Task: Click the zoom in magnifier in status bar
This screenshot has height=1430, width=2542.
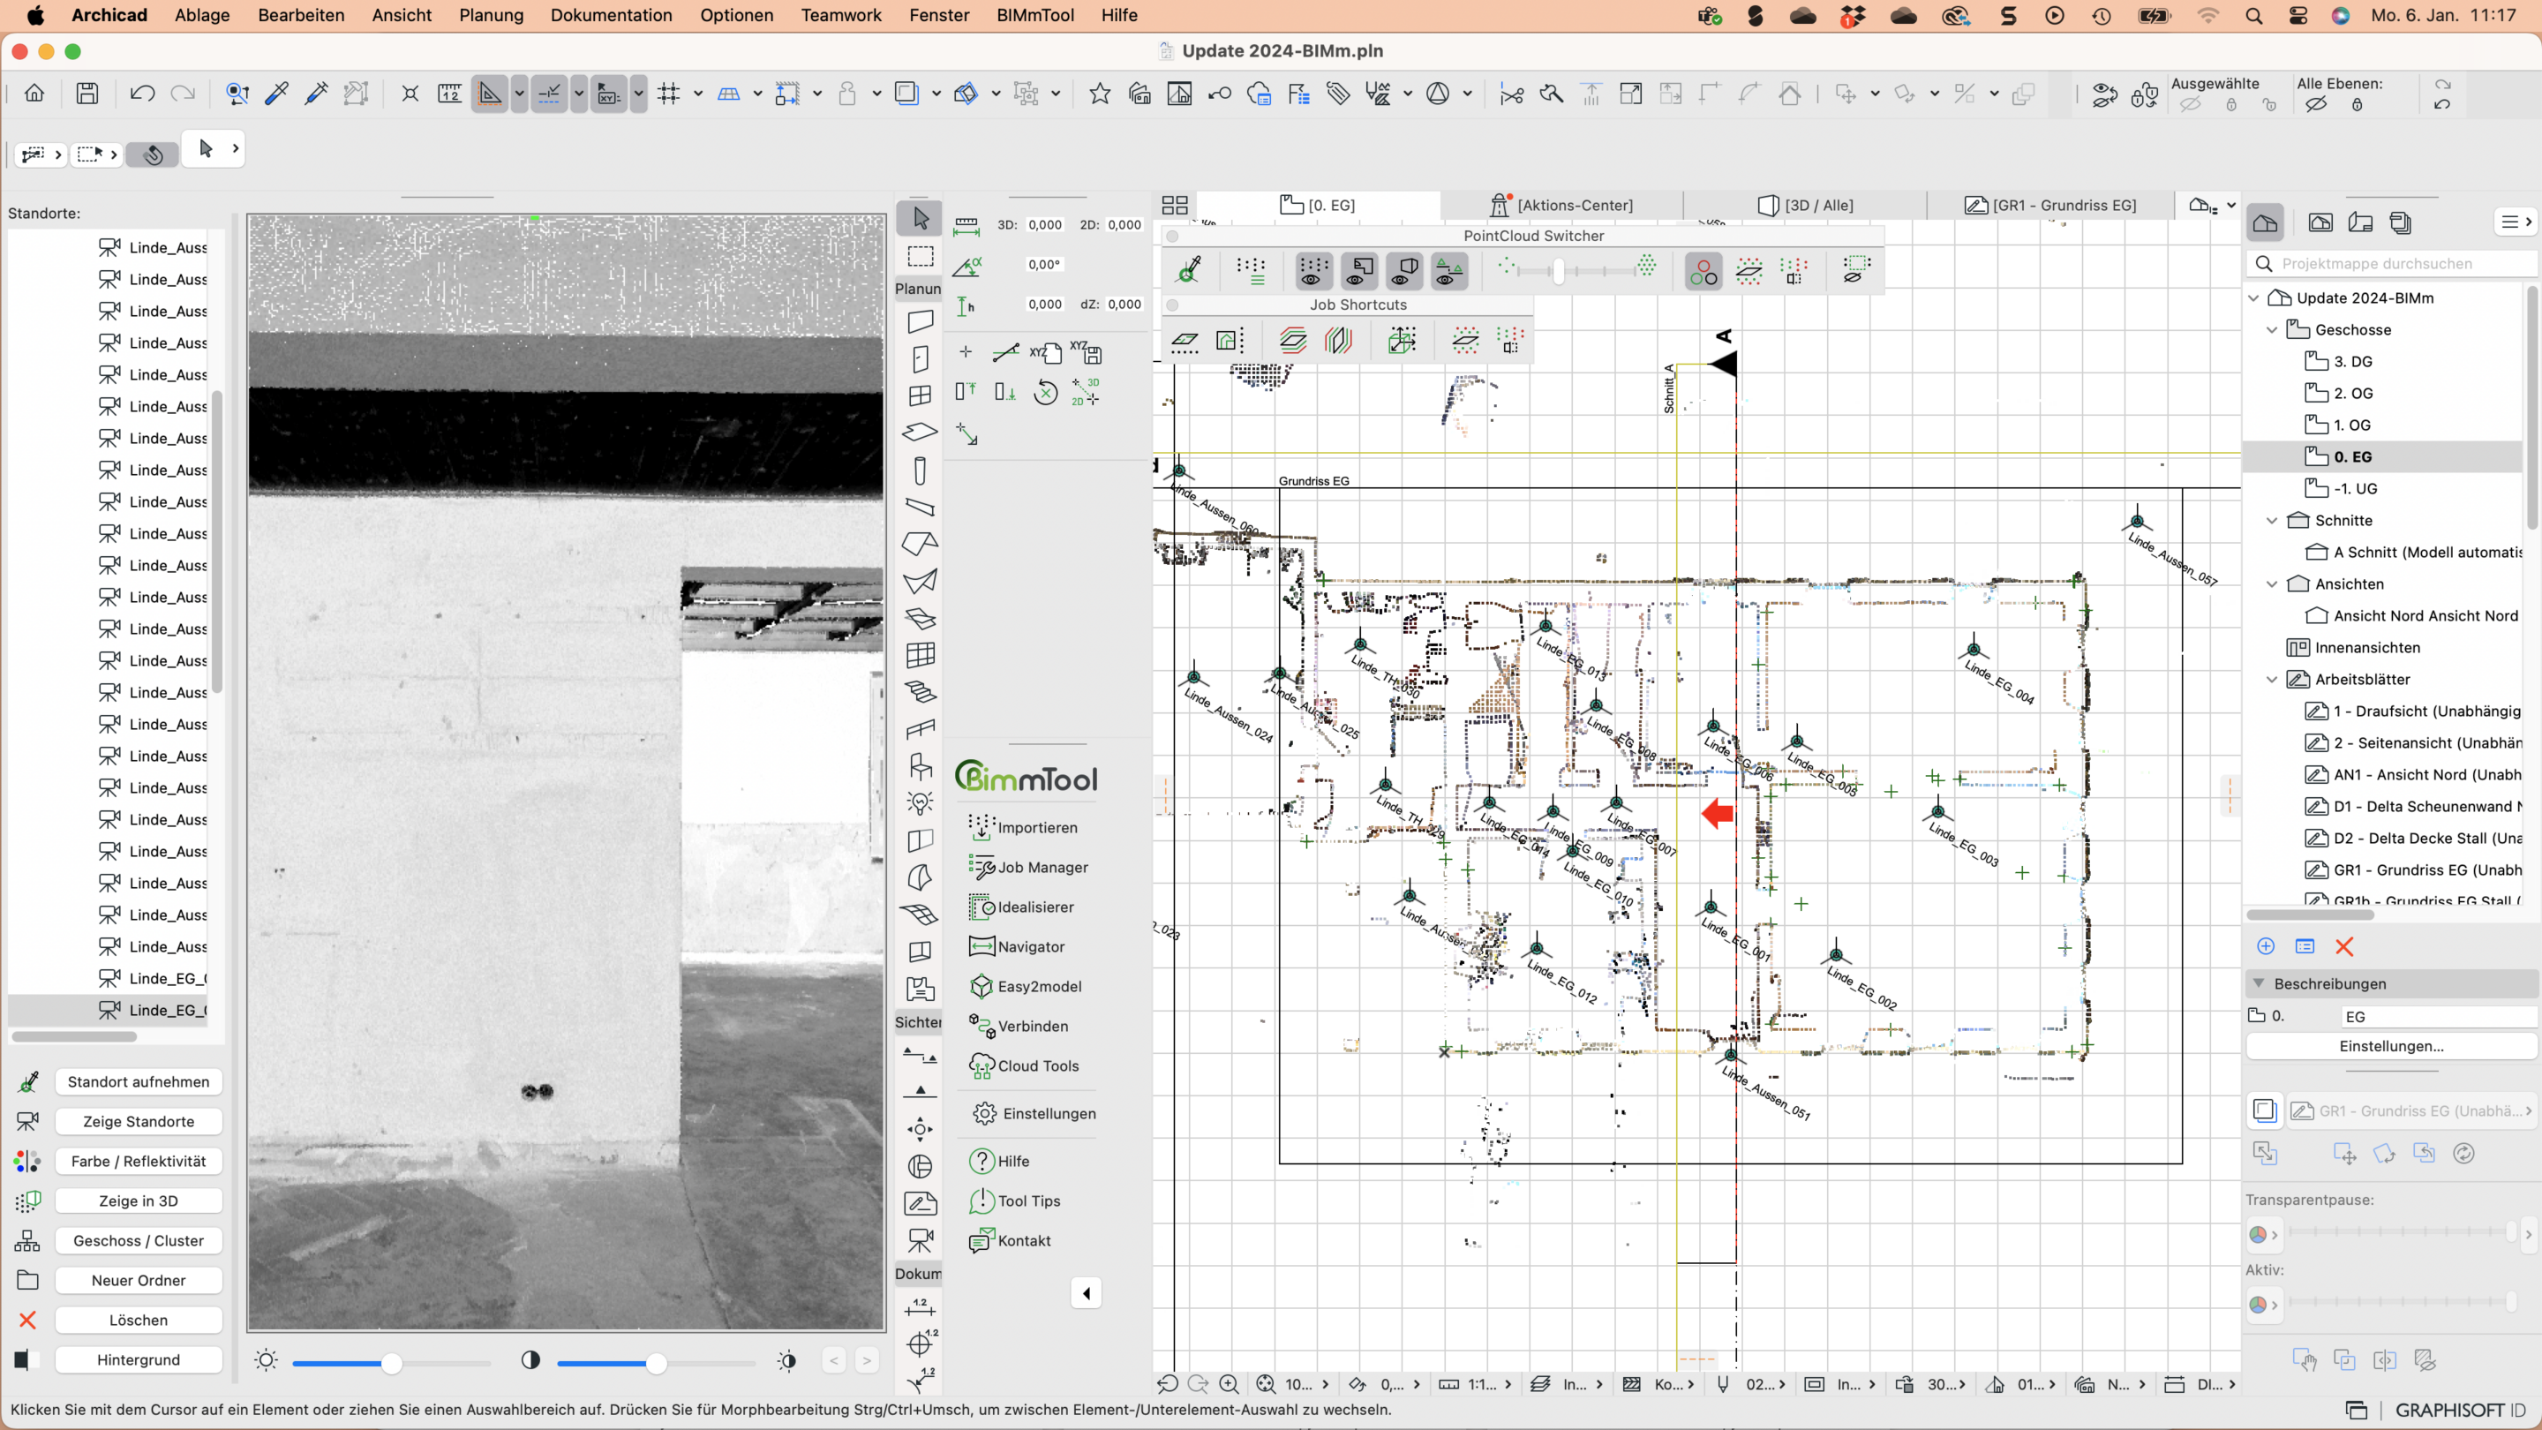Action: (1230, 1383)
